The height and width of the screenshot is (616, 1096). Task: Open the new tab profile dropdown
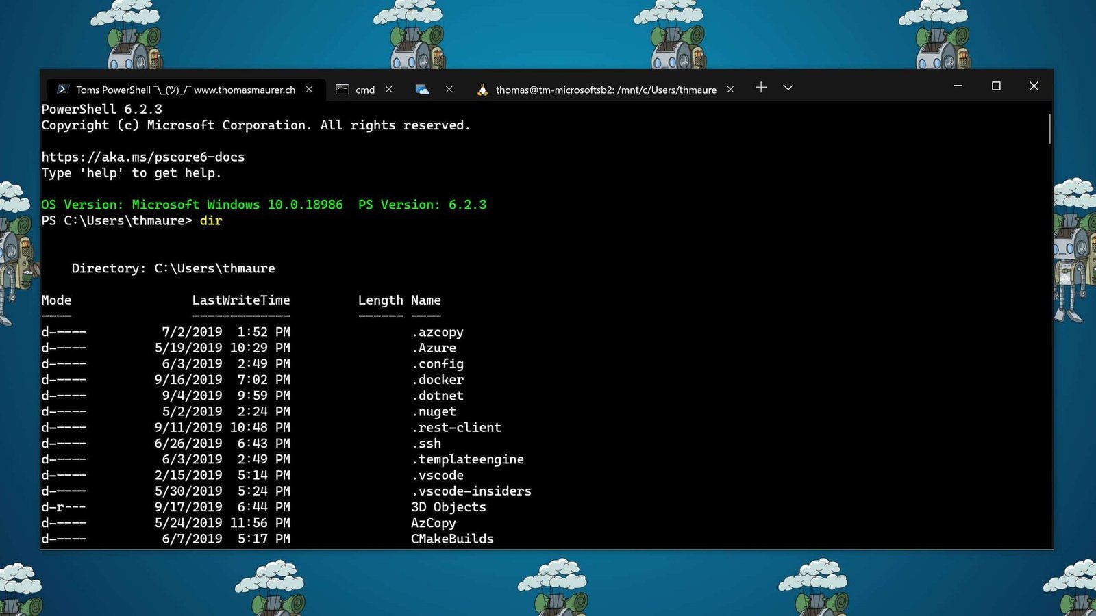(788, 88)
